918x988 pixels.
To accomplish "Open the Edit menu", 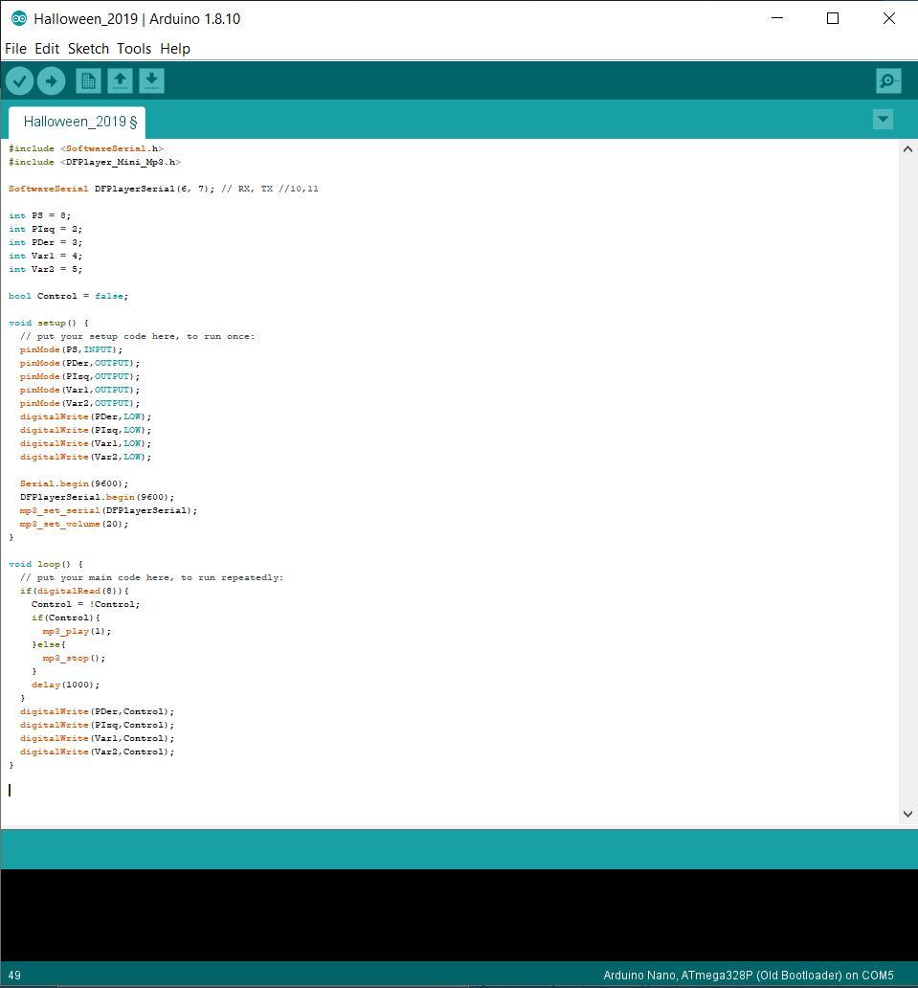I will click(47, 49).
